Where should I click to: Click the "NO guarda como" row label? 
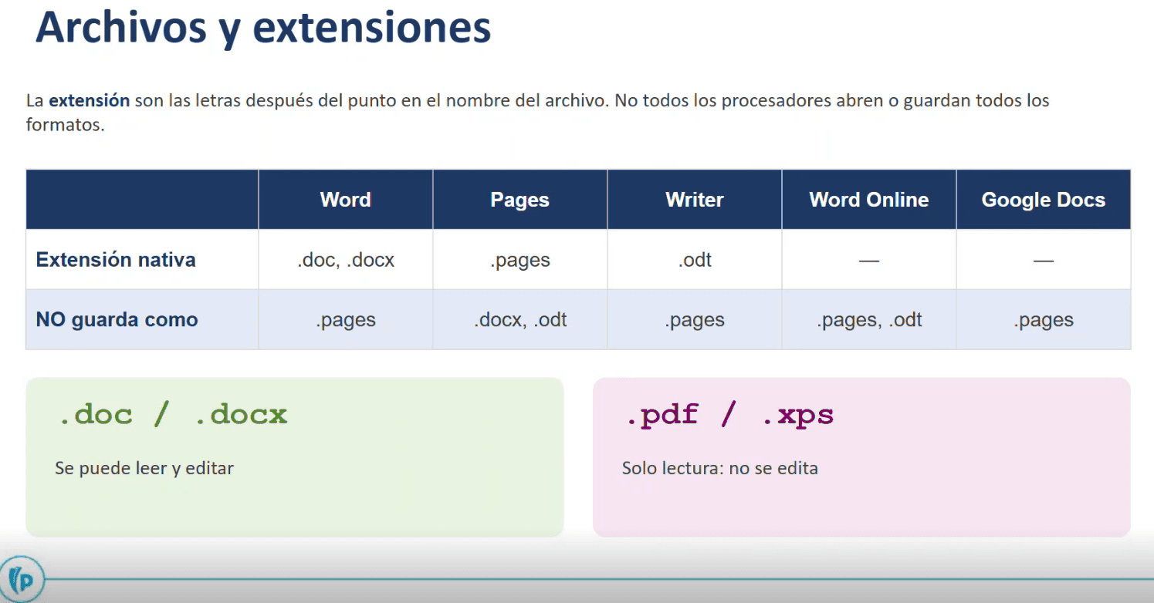(117, 320)
